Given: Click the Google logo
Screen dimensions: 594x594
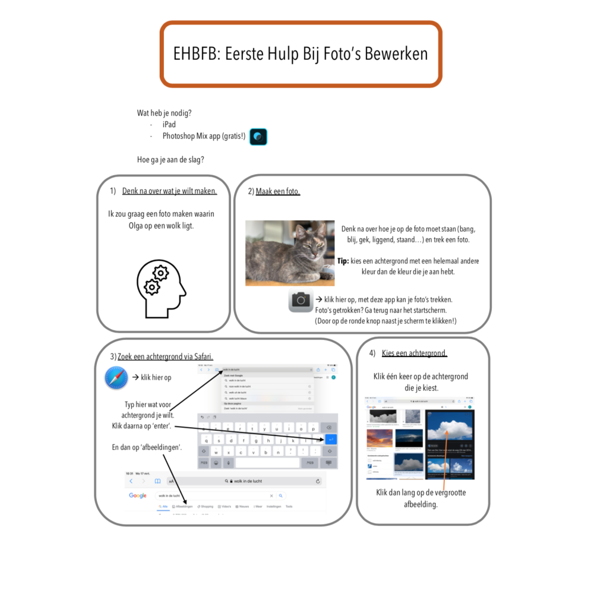Looking at the screenshot, I should 138,495.
